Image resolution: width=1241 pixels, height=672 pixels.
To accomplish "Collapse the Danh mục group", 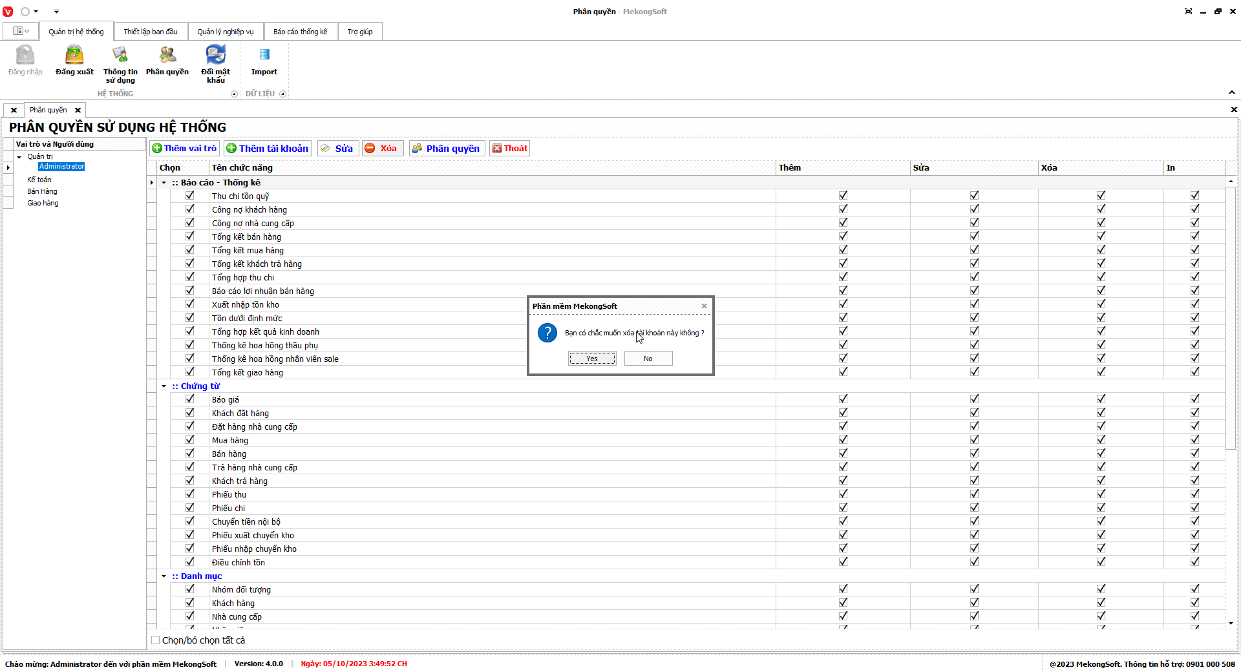I will (164, 576).
